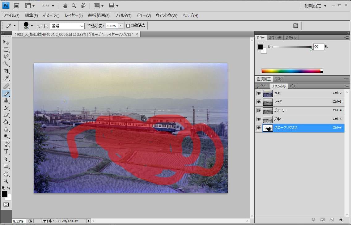Viewport: 351px width, 225px height.
Task: Choose the Clone Stamp tool
Action: pyautogui.click(x=6, y=101)
